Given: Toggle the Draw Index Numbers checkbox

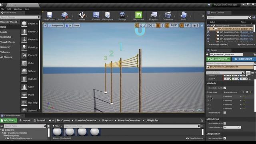Looking at the screenshot, I should click(225, 88).
